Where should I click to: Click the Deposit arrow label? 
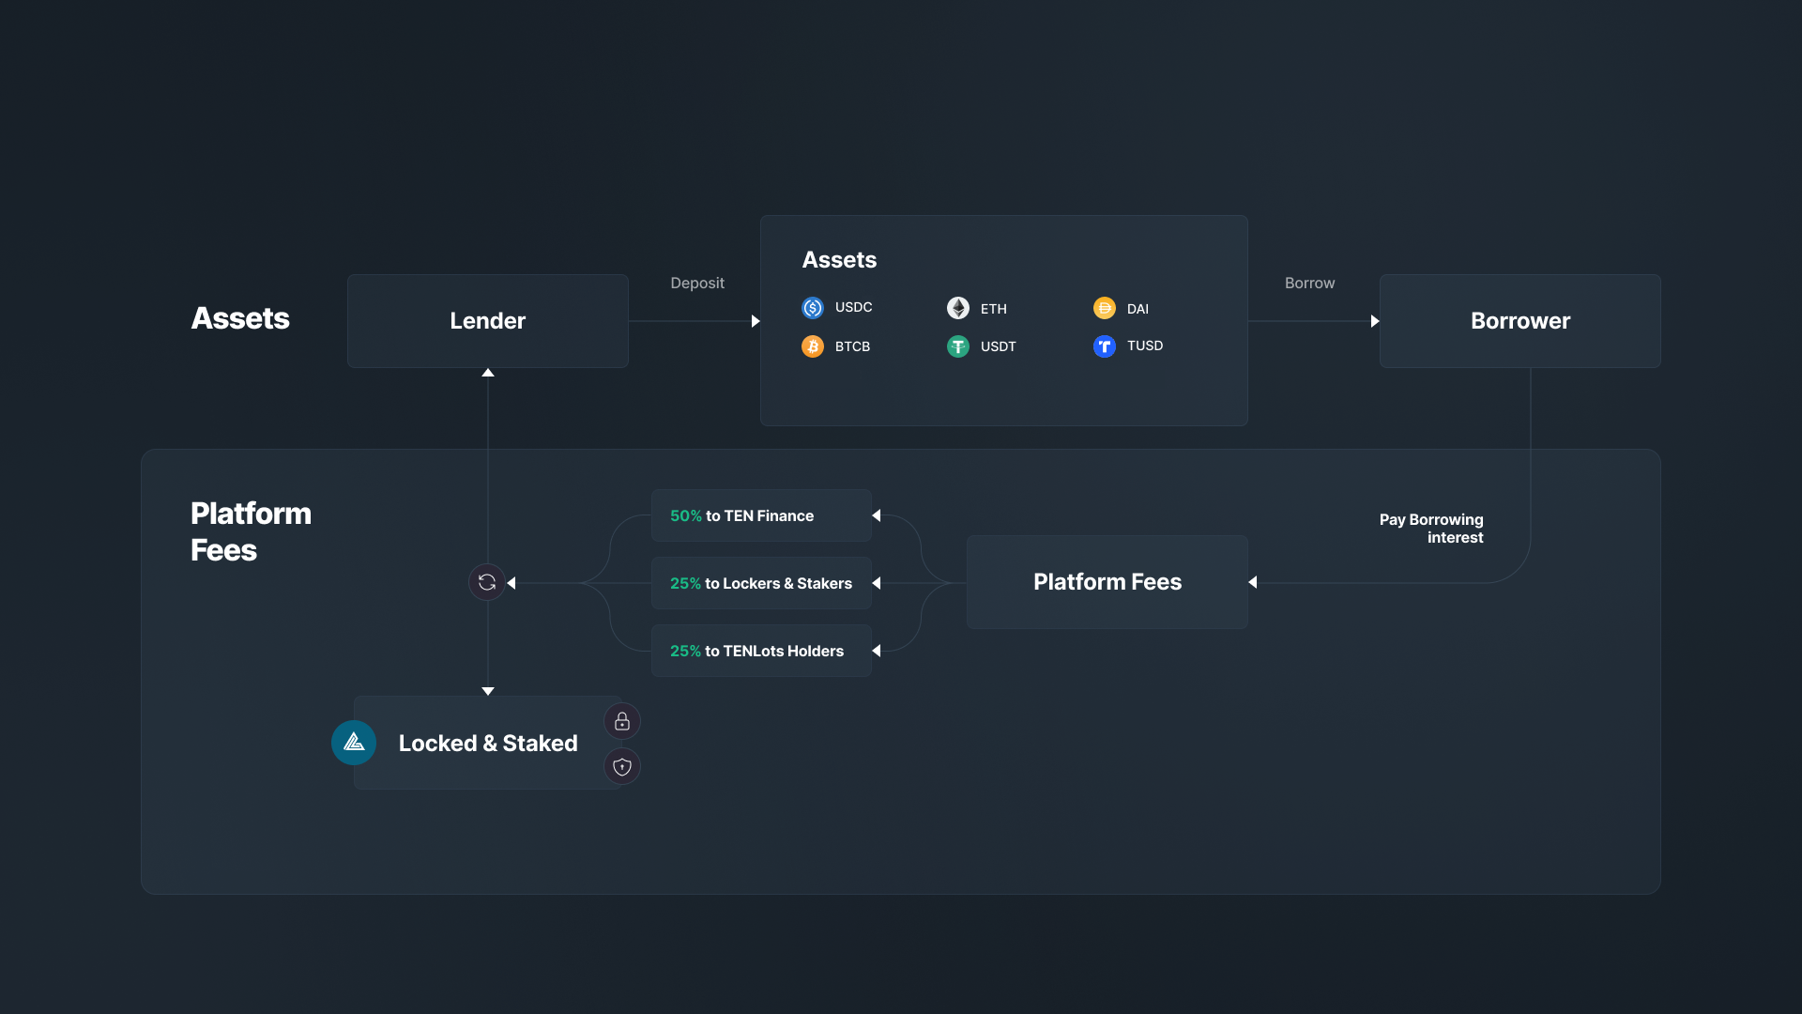[x=697, y=283]
